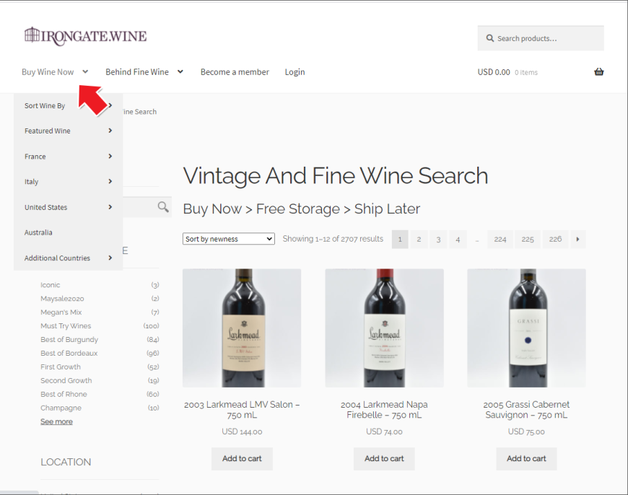Select Featured Wine menu entry
This screenshot has width=628, height=495.
coord(47,131)
